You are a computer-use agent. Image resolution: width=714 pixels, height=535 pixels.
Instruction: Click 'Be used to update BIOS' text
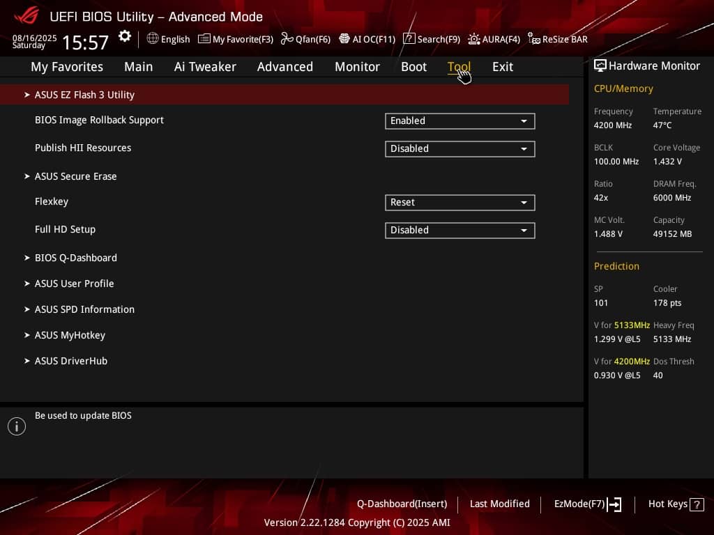pos(83,416)
